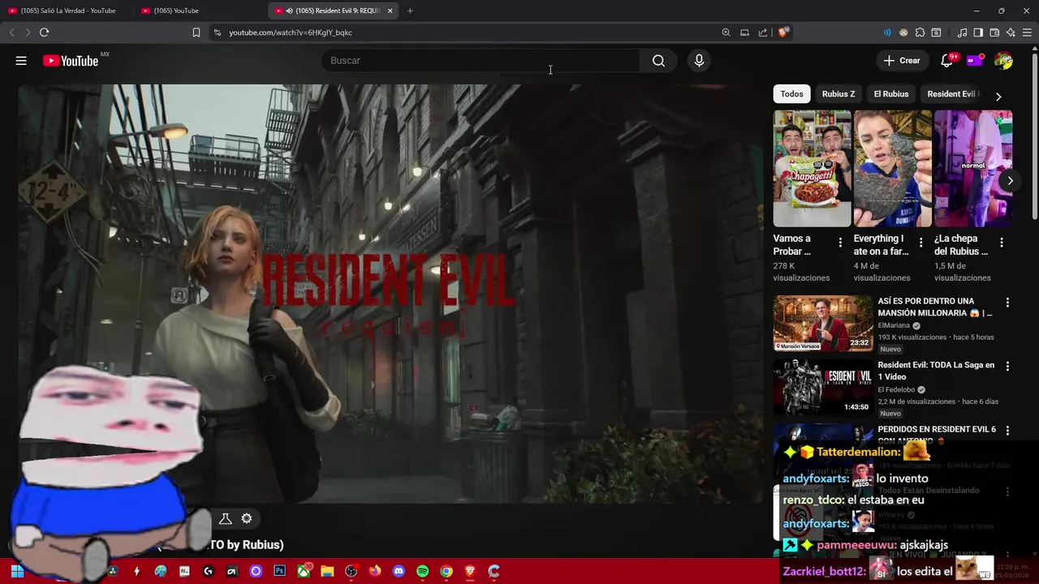Open File Explorer from the taskbar
Viewport: 1039px width, 584px height.
327,571
